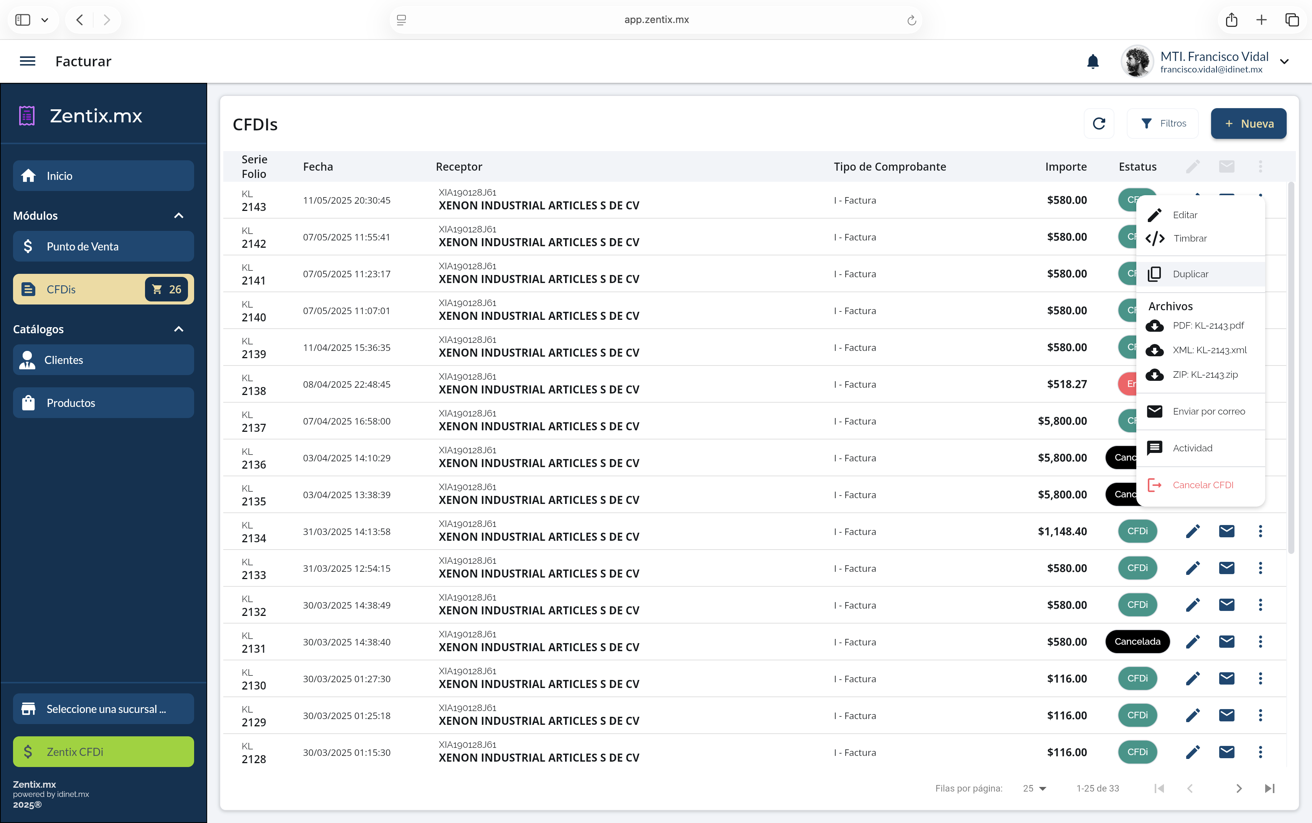Viewport: 1312px width, 823px height.
Task: Click envelope mail icon for folio 2131
Action: 1226,642
